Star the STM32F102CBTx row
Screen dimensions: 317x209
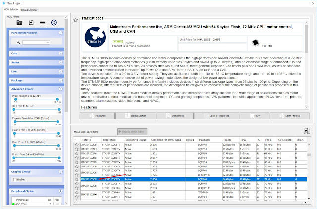point(77,145)
